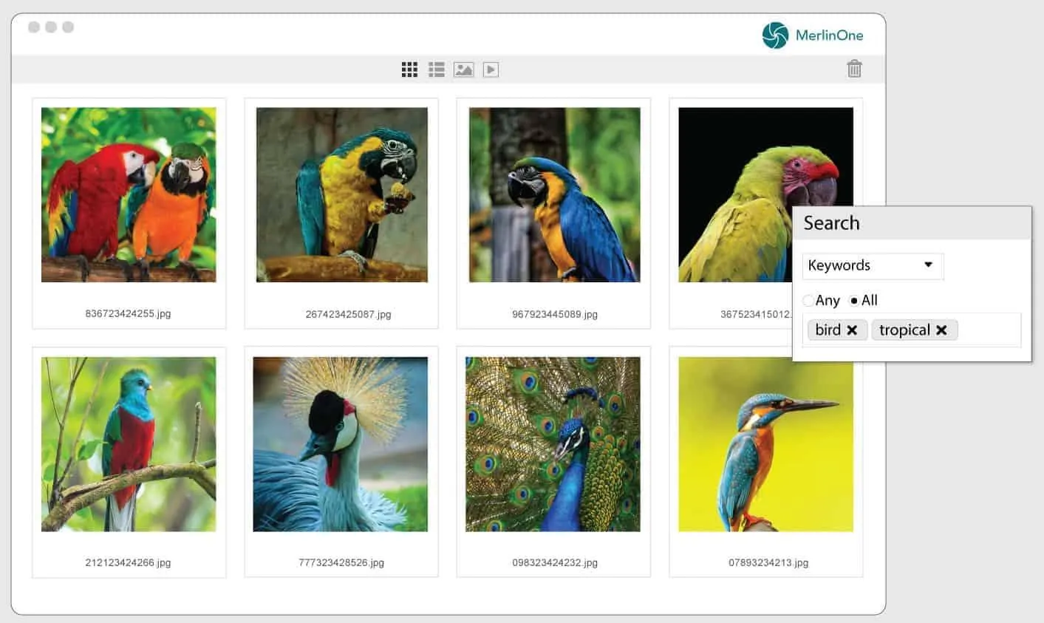Open the 07893234213.jpg kingfisher thumbnail
This screenshot has width=1044, height=623.
click(765, 444)
